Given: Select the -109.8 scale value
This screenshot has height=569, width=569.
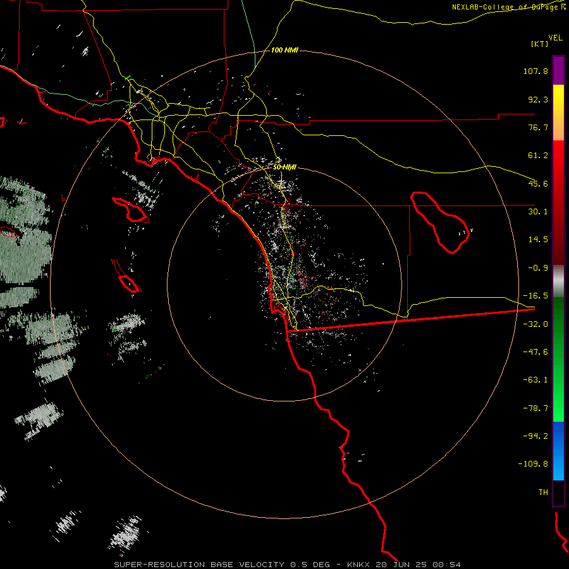Looking at the screenshot, I should pyautogui.click(x=533, y=464).
